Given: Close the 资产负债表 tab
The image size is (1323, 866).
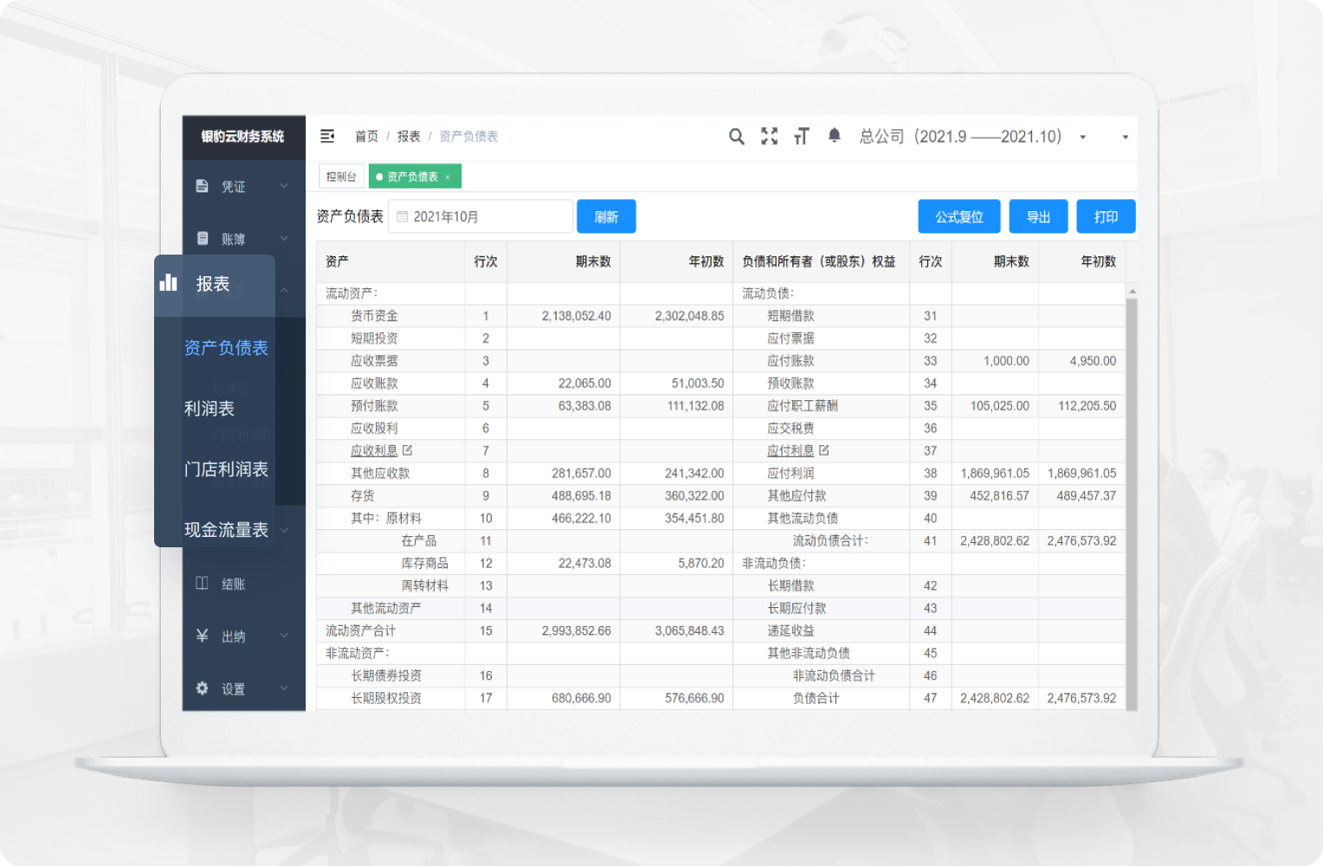Looking at the screenshot, I should click(x=448, y=178).
